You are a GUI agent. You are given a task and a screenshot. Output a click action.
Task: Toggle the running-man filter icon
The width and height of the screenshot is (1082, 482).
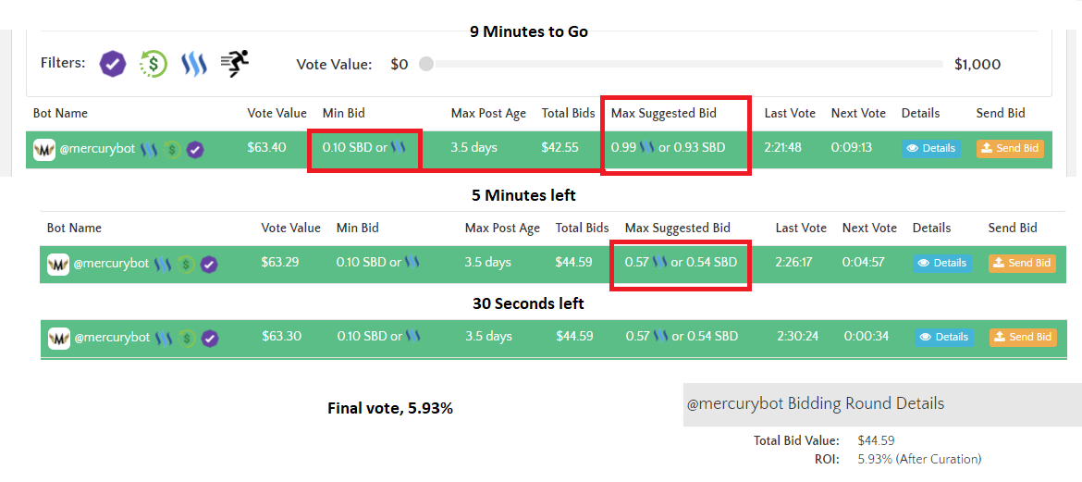coord(235,63)
